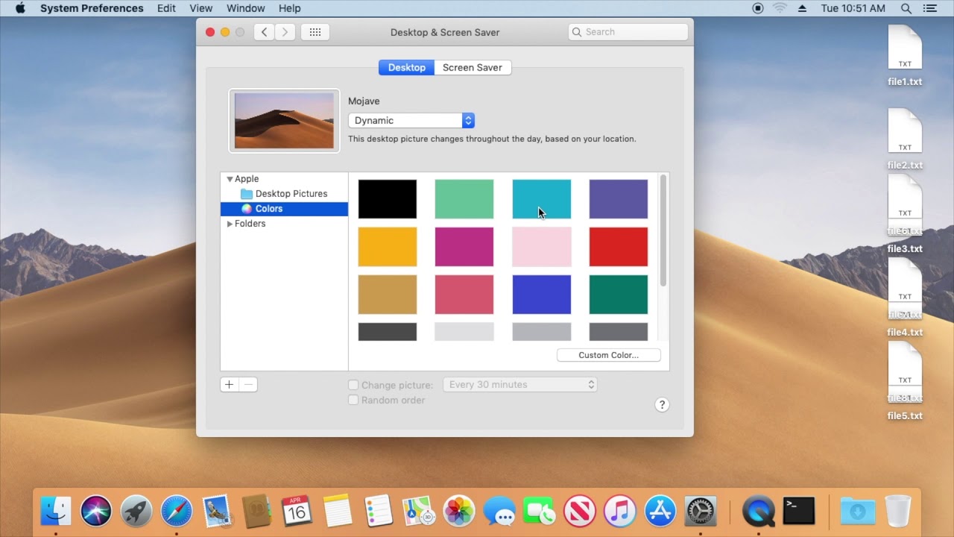The width and height of the screenshot is (954, 537).
Task: Click the eject icon in menu bar
Action: click(802, 8)
